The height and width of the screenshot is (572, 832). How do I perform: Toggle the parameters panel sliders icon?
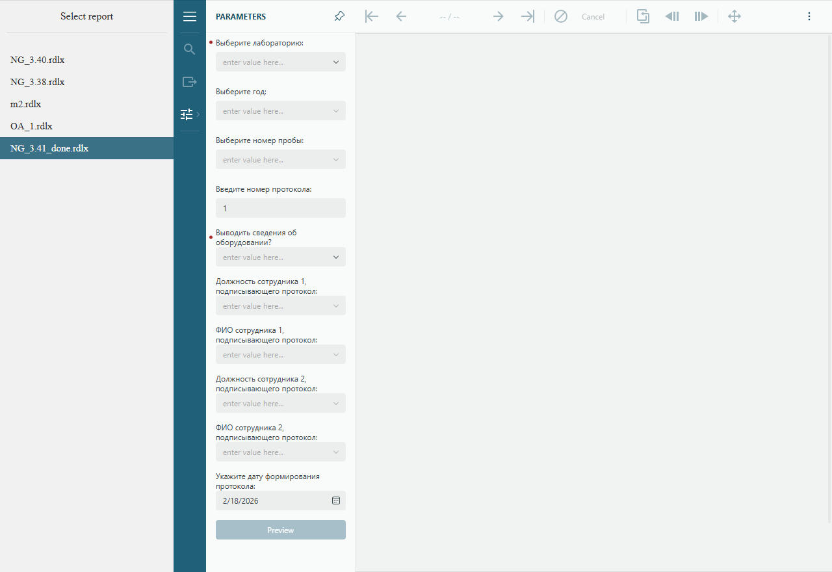tap(187, 114)
